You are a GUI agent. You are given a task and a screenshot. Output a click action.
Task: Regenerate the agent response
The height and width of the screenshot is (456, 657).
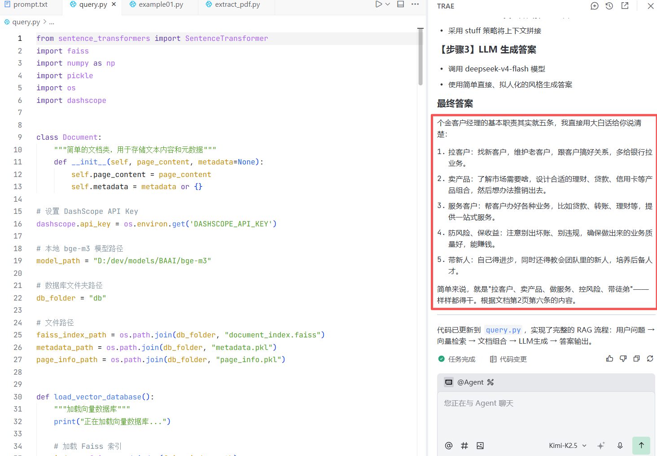click(x=650, y=359)
